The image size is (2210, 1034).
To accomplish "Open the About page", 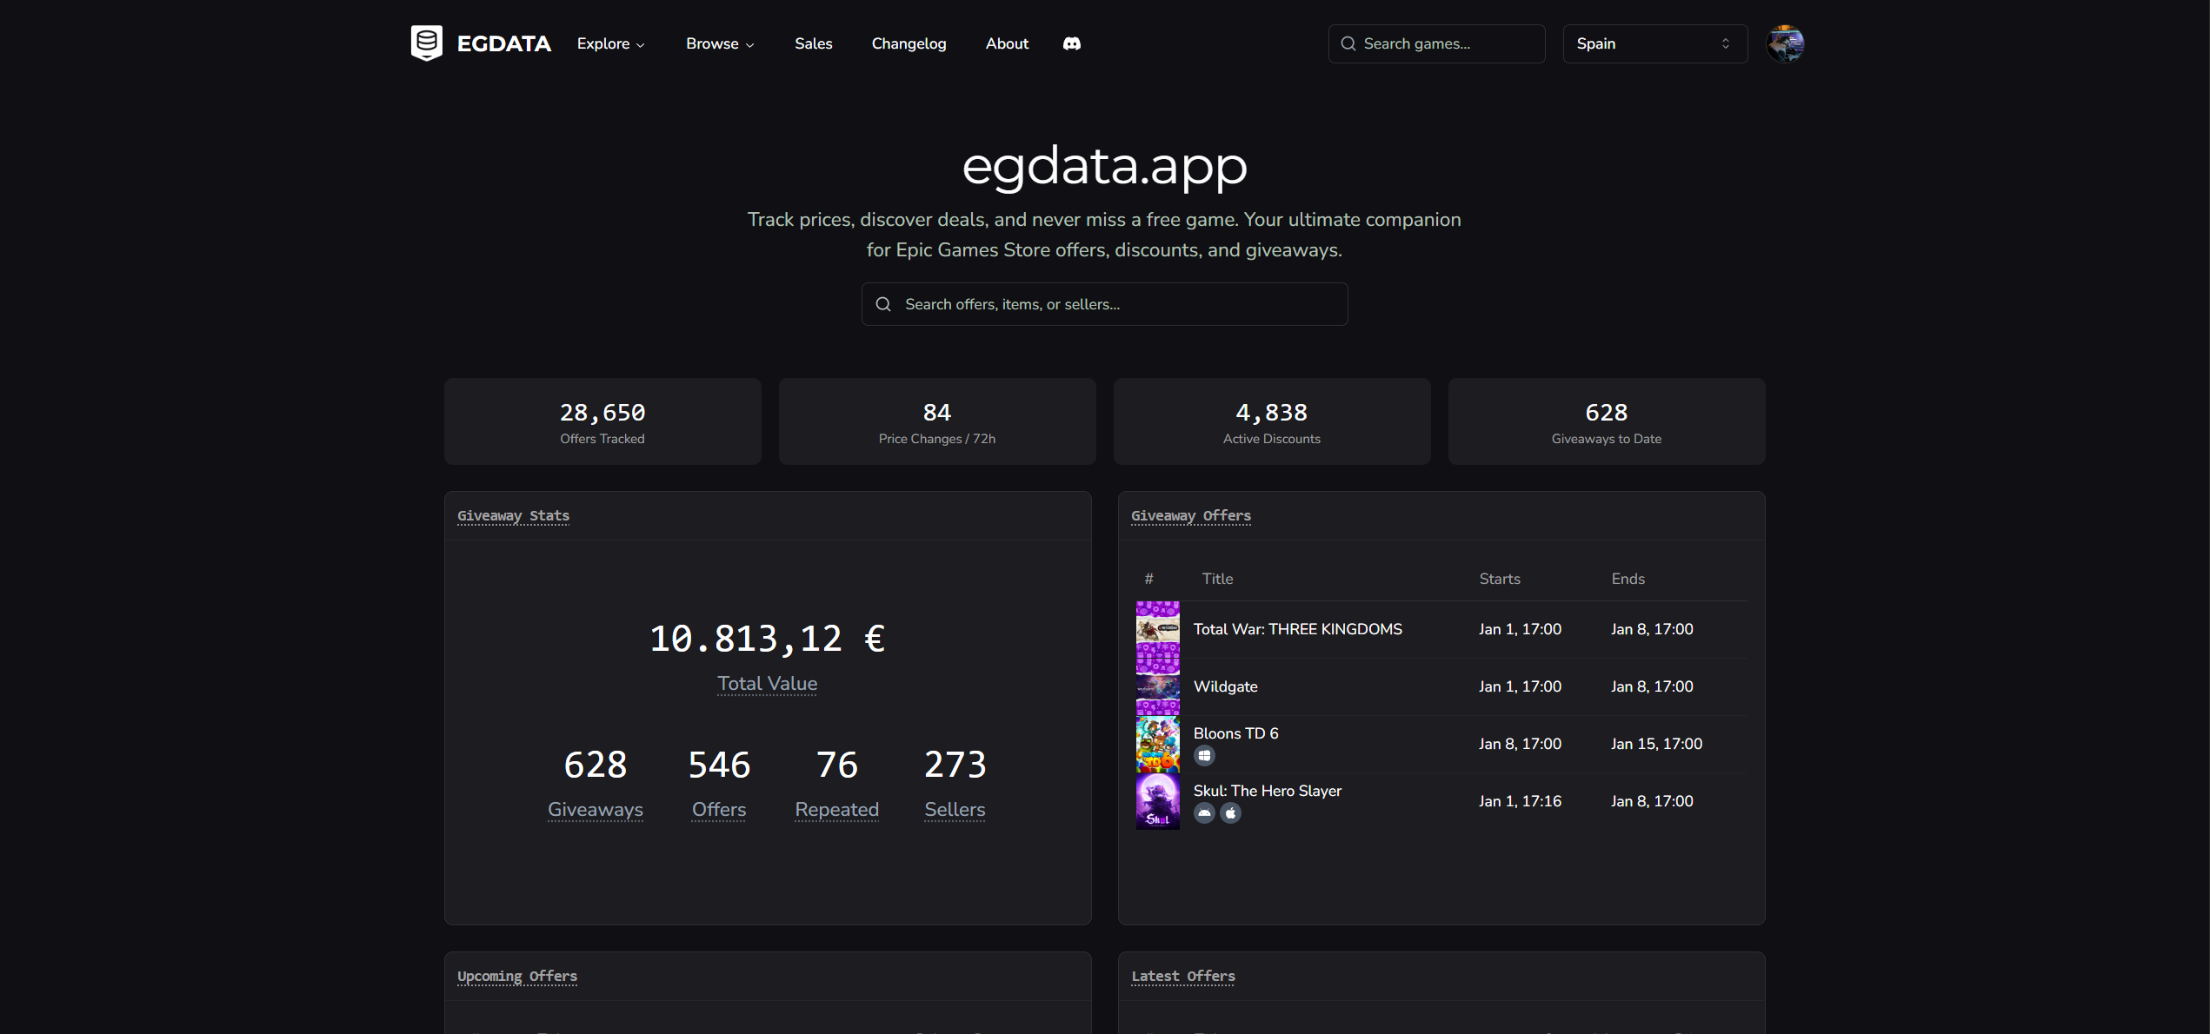I will (1007, 43).
